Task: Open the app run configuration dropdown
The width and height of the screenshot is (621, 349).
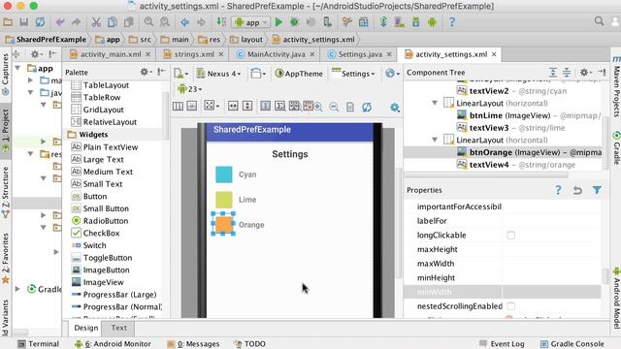Action: click(251, 22)
